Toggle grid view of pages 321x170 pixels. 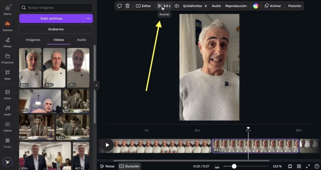(299, 166)
